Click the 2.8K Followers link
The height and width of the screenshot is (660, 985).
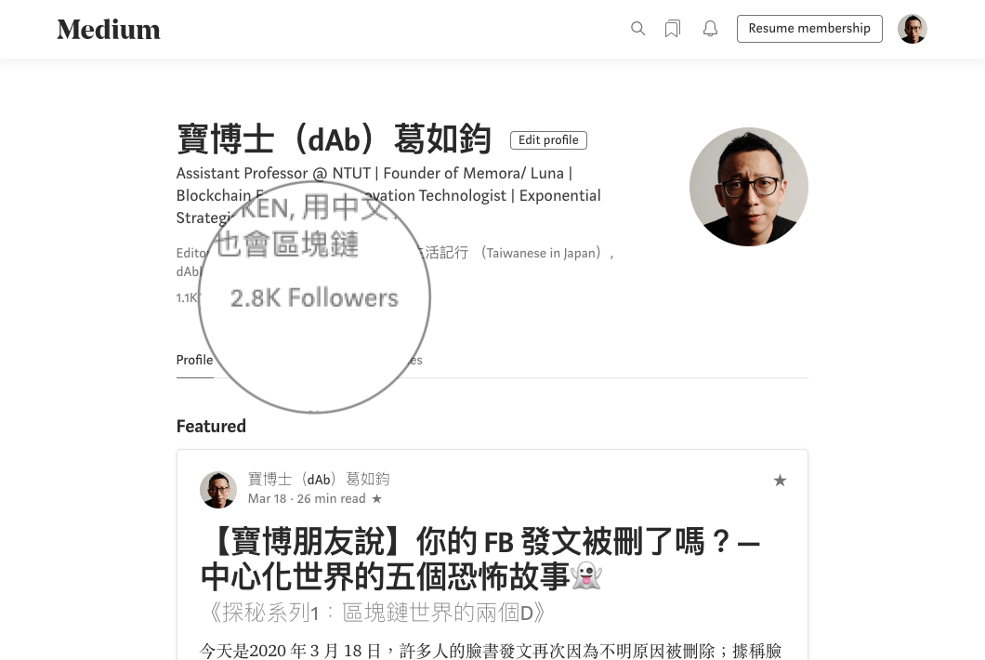pos(314,298)
